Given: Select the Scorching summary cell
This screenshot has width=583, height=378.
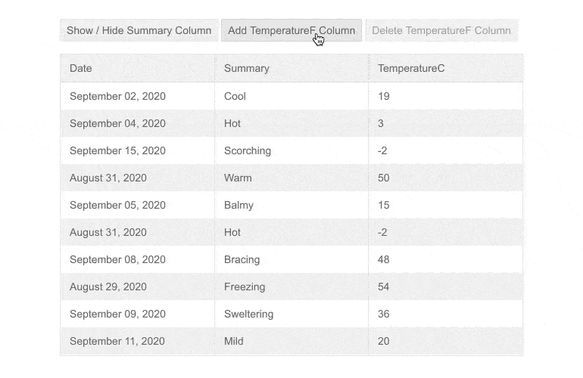Looking at the screenshot, I should 248,151.
